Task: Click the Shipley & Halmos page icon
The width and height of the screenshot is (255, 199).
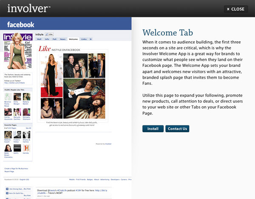Action: pyautogui.click(x=26, y=135)
